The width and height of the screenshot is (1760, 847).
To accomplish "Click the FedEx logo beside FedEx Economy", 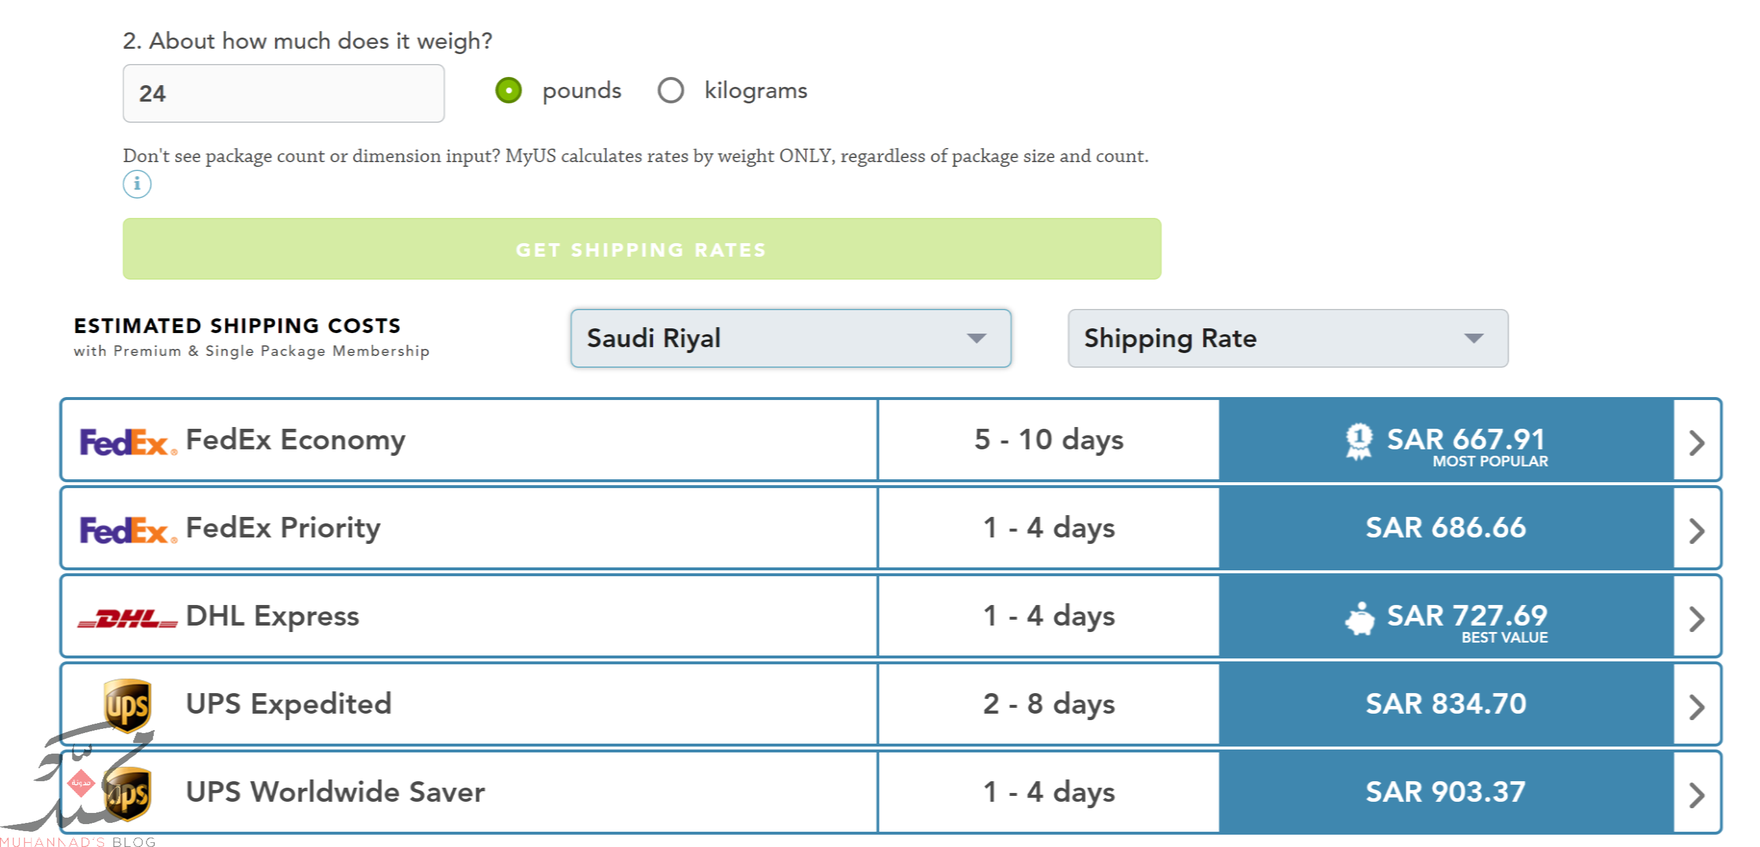I will (x=128, y=442).
